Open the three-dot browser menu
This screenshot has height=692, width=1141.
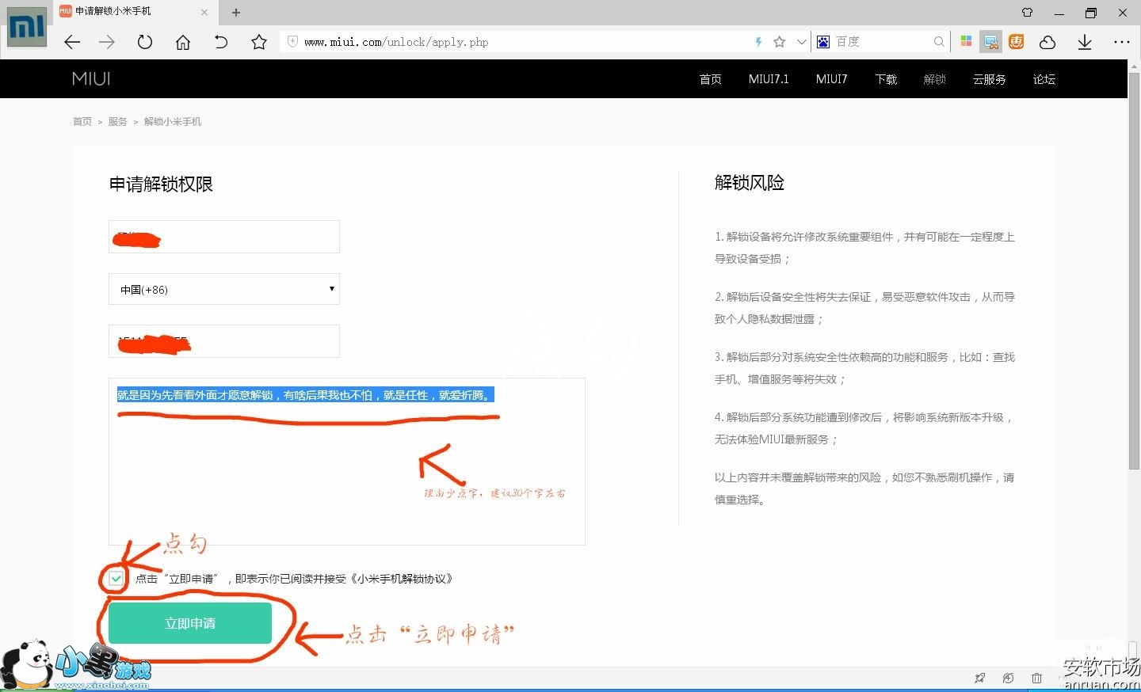[1121, 42]
